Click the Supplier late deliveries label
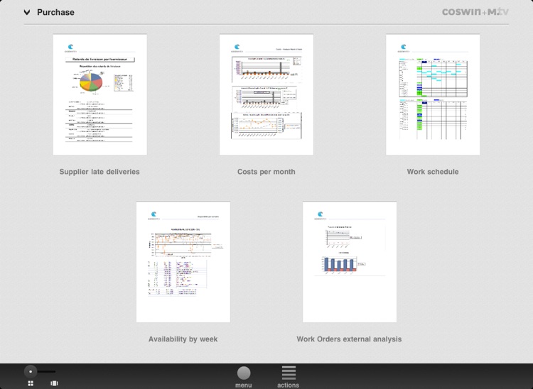 99,172
